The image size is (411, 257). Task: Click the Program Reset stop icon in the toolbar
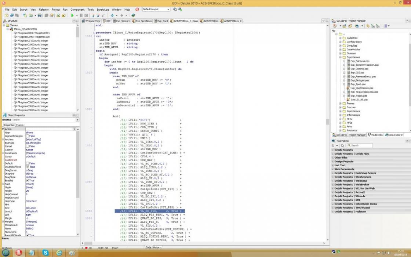pyautogui.click(x=86, y=15)
